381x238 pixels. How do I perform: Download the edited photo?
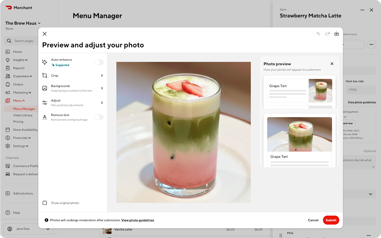click(x=337, y=34)
